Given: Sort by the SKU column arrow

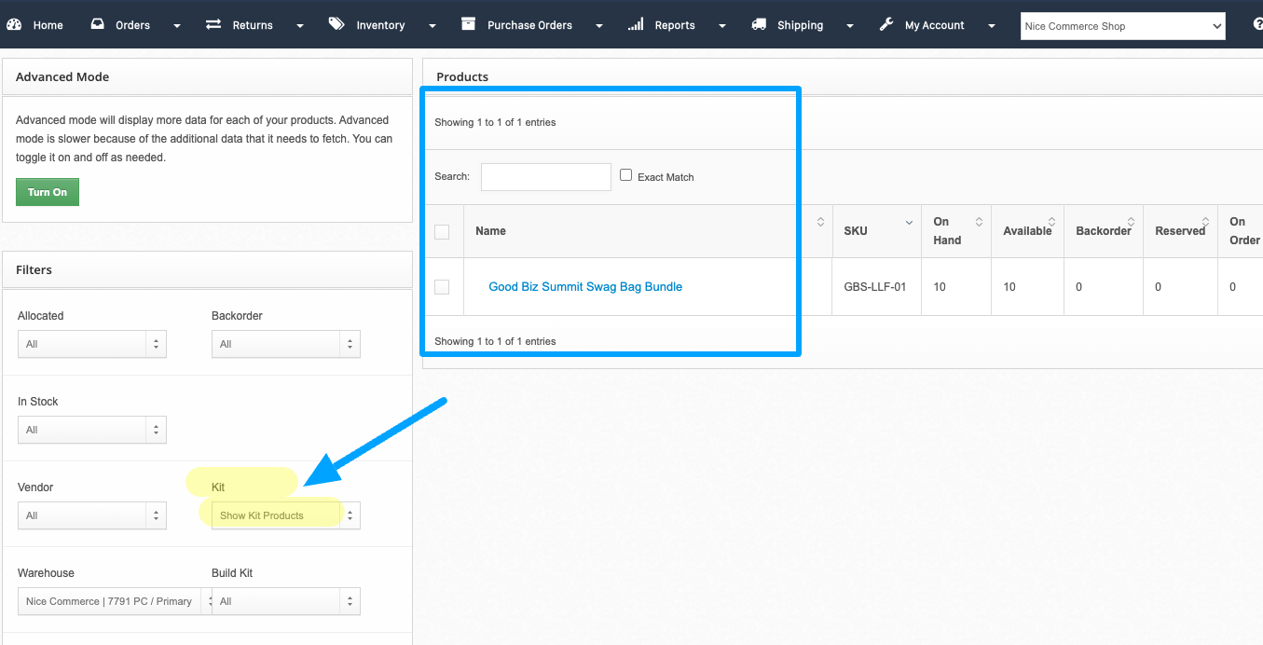Looking at the screenshot, I should pyautogui.click(x=909, y=222).
